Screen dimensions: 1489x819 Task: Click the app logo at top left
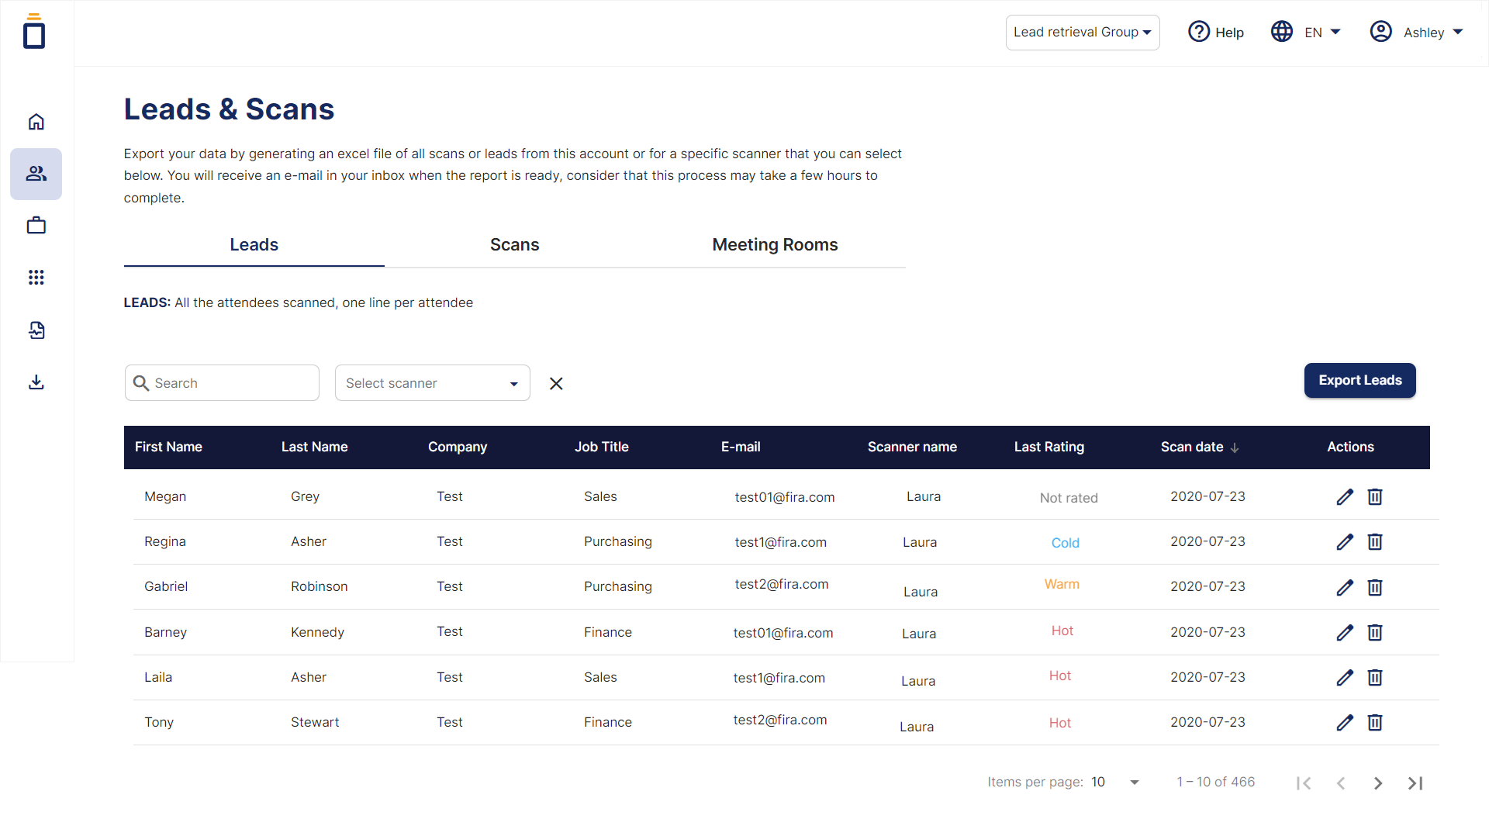tap(34, 31)
